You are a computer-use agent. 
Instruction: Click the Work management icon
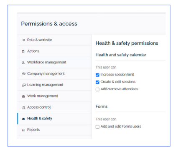pyautogui.click(x=23, y=96)
